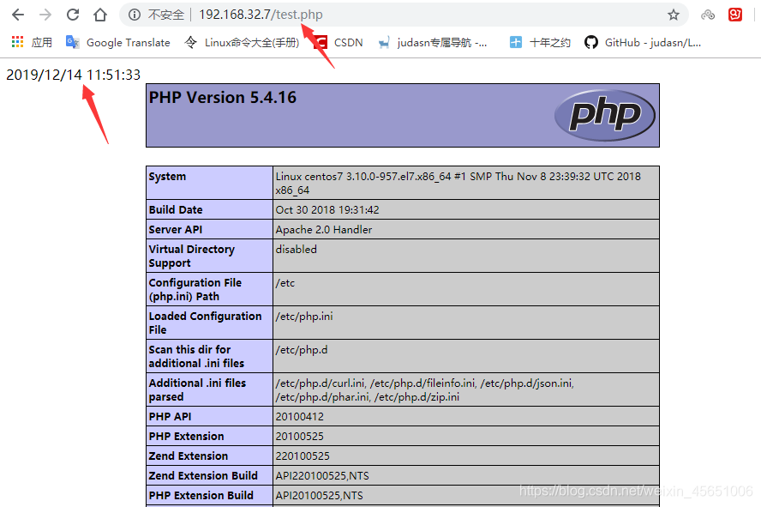761x507 pixels.
Task: Go forward to the next page
Action: coord(45,15)
